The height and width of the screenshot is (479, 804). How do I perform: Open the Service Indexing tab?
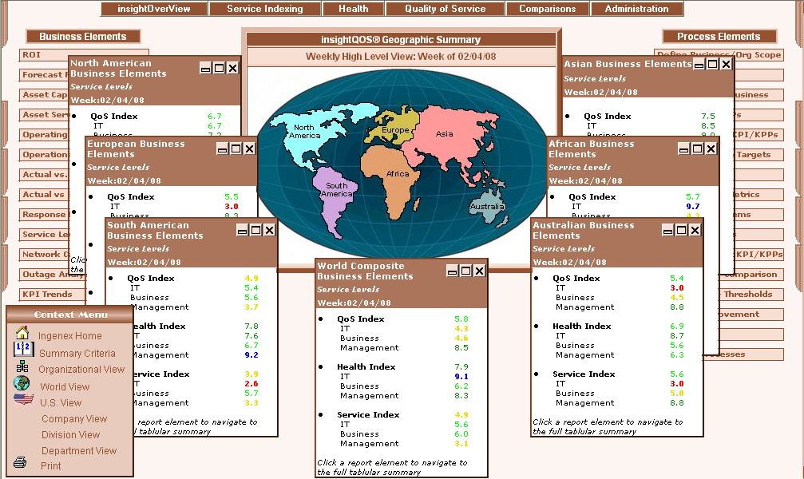click(264, 9)
